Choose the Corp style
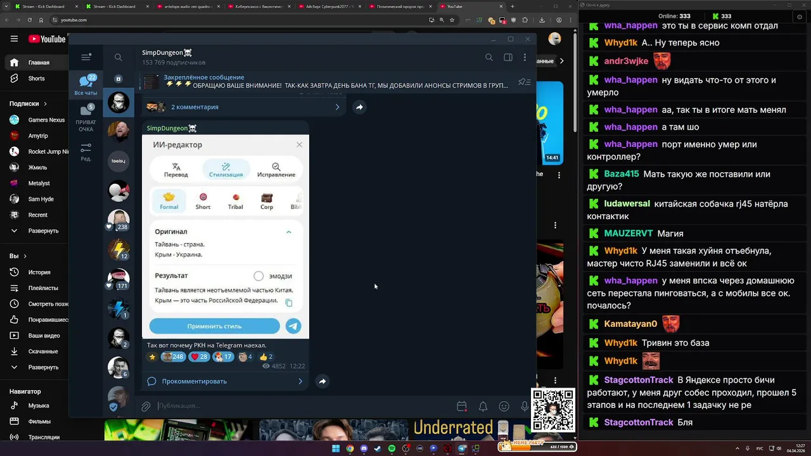The width and height of the screenshot is (811, 456). (x=267, y=201)
